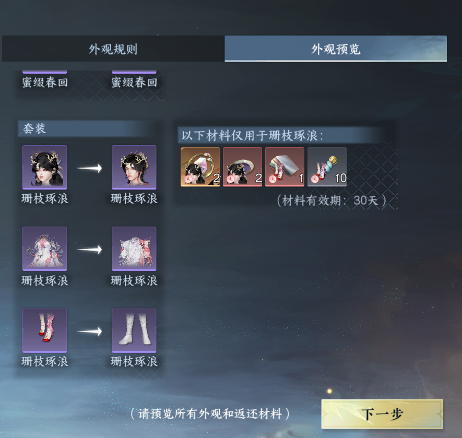This screenshot has width=462, height=438.
Task: Switch to the 外观规则 tab
Action: [x=113, y=49]
